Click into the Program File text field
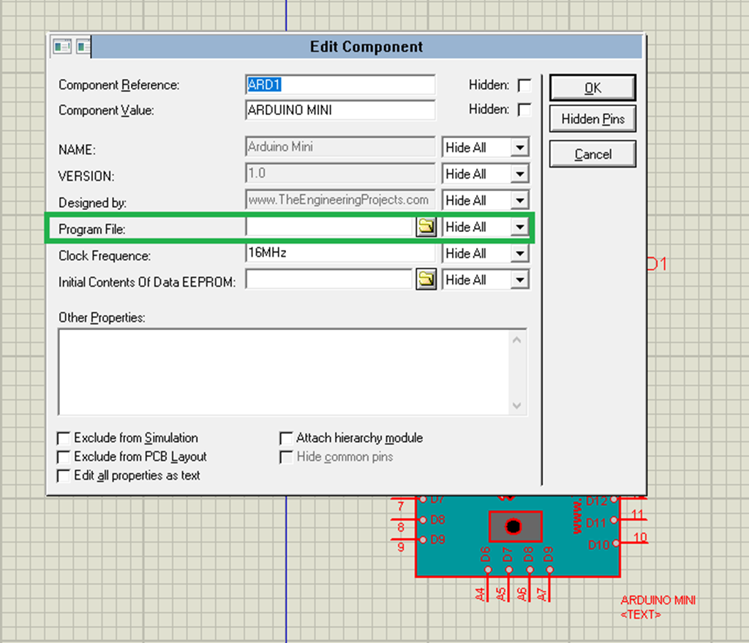The image size is (749, 643). click(x=329, y=227)
